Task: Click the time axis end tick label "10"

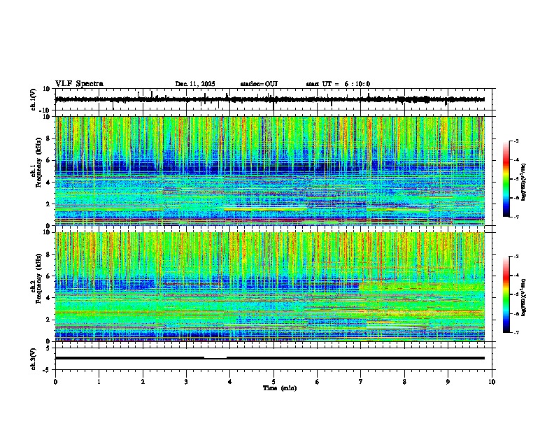Action: coord(492,382)
